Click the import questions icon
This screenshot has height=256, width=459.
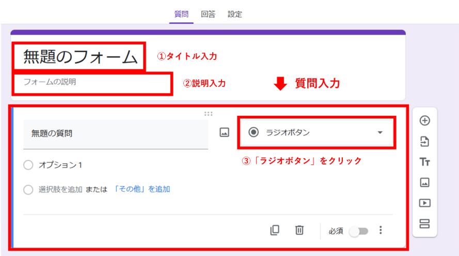point(424,142)
